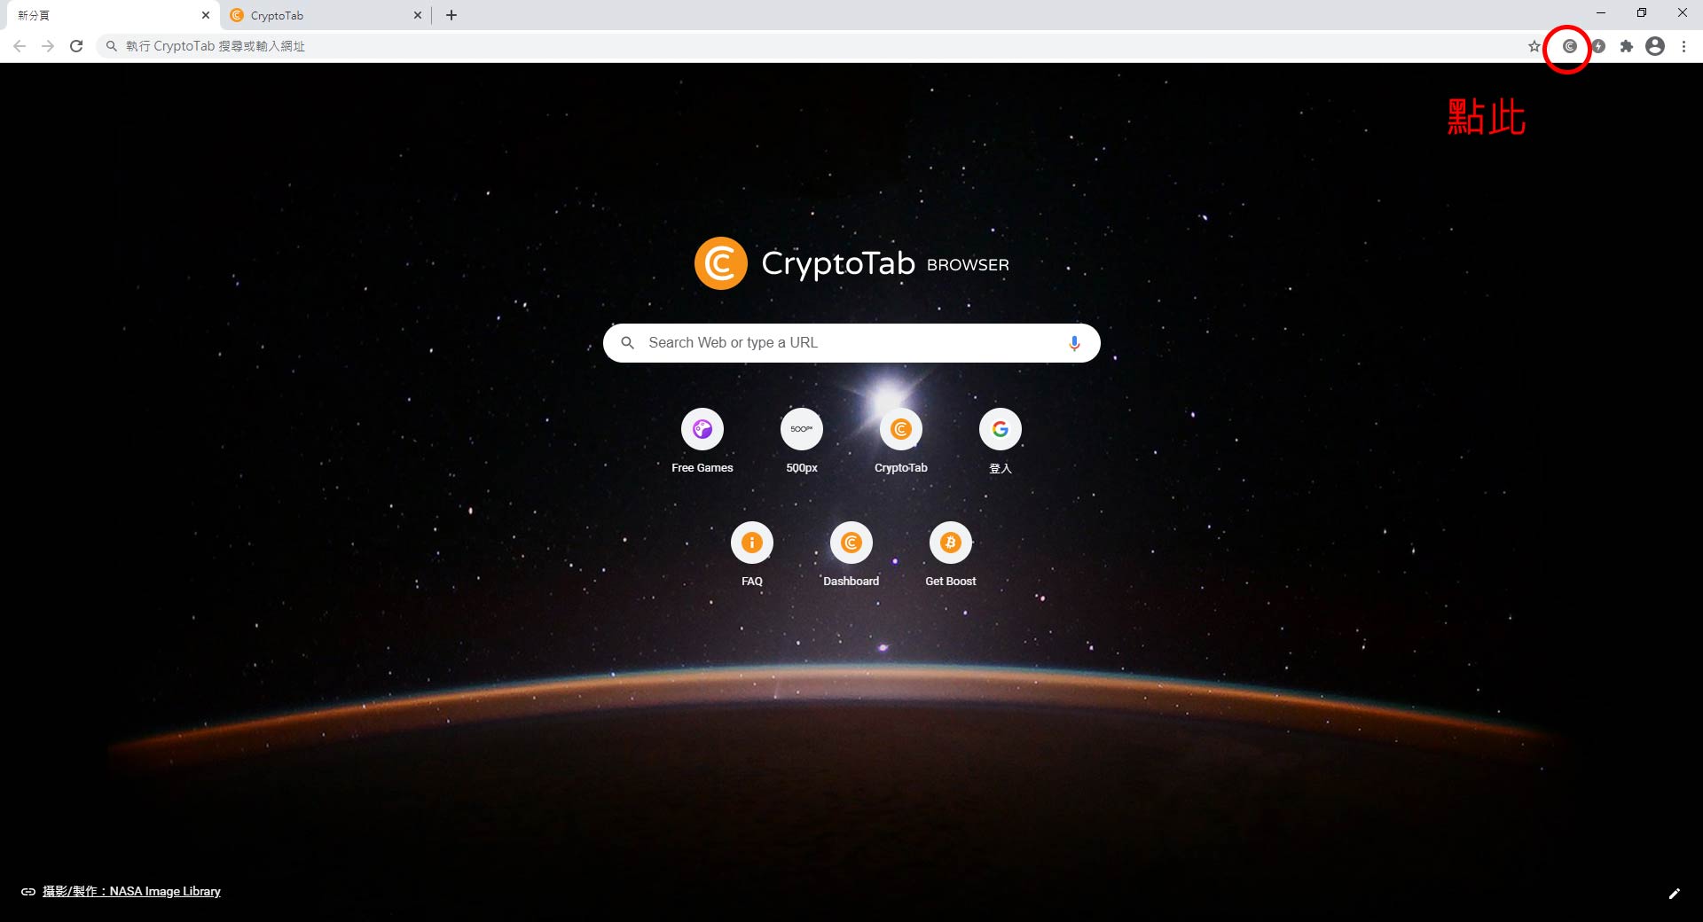
Task: Open the FAQ shortcut
Action: coord(752,555)
